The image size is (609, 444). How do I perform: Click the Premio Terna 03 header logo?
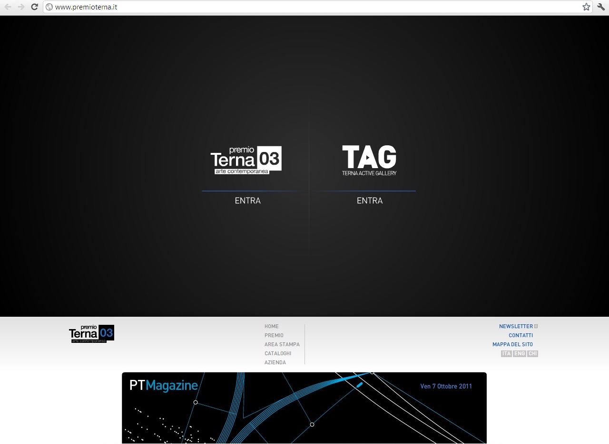(91, 334)
